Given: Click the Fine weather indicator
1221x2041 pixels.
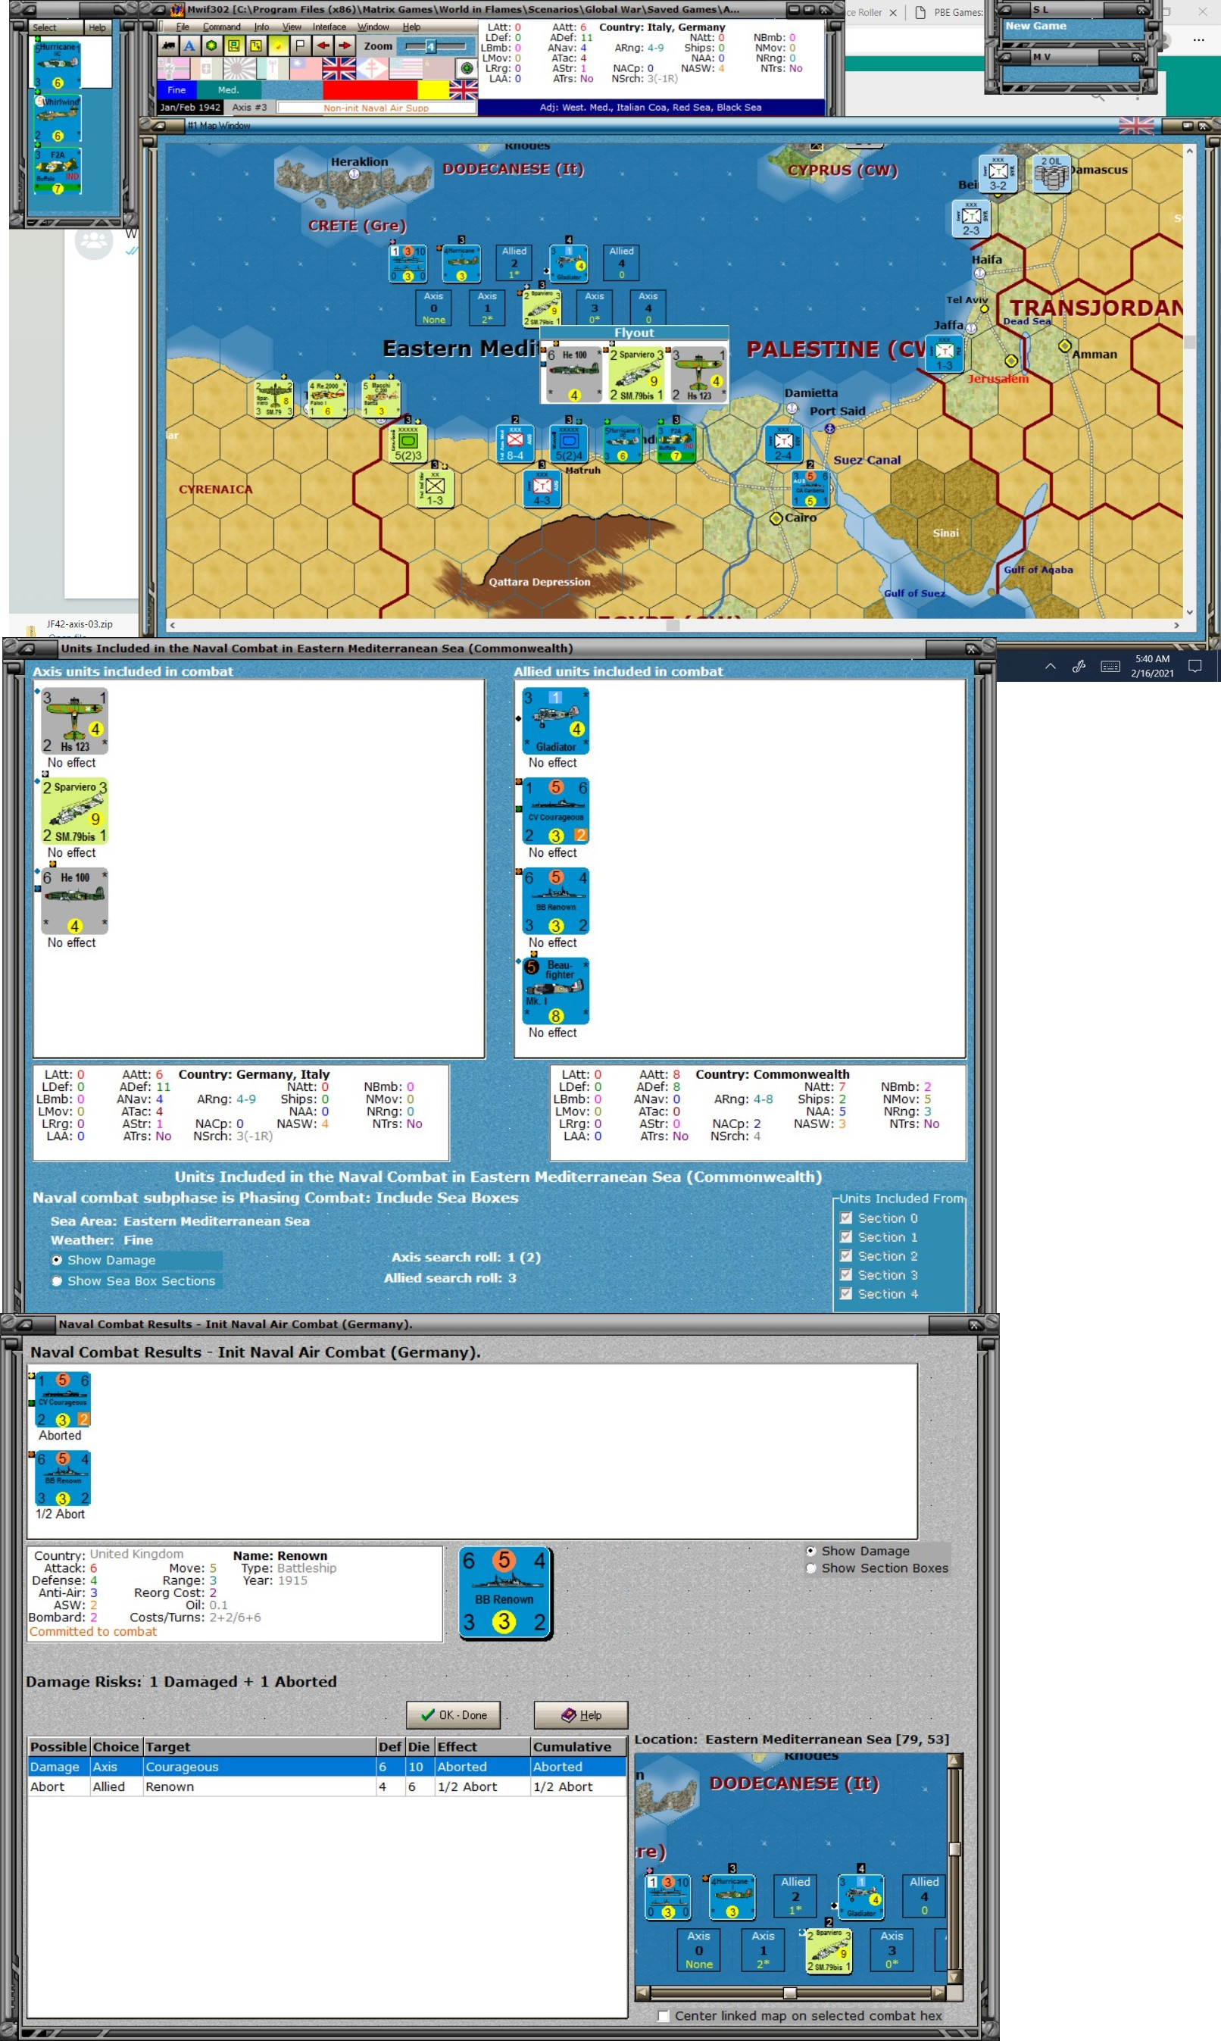Looking at the screenshot, I should (x=177, y=89).
